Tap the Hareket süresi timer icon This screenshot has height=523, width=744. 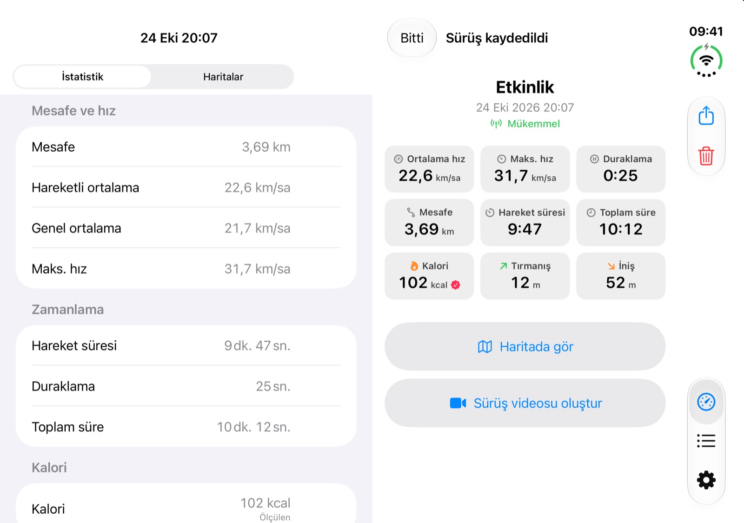point(490,212)
